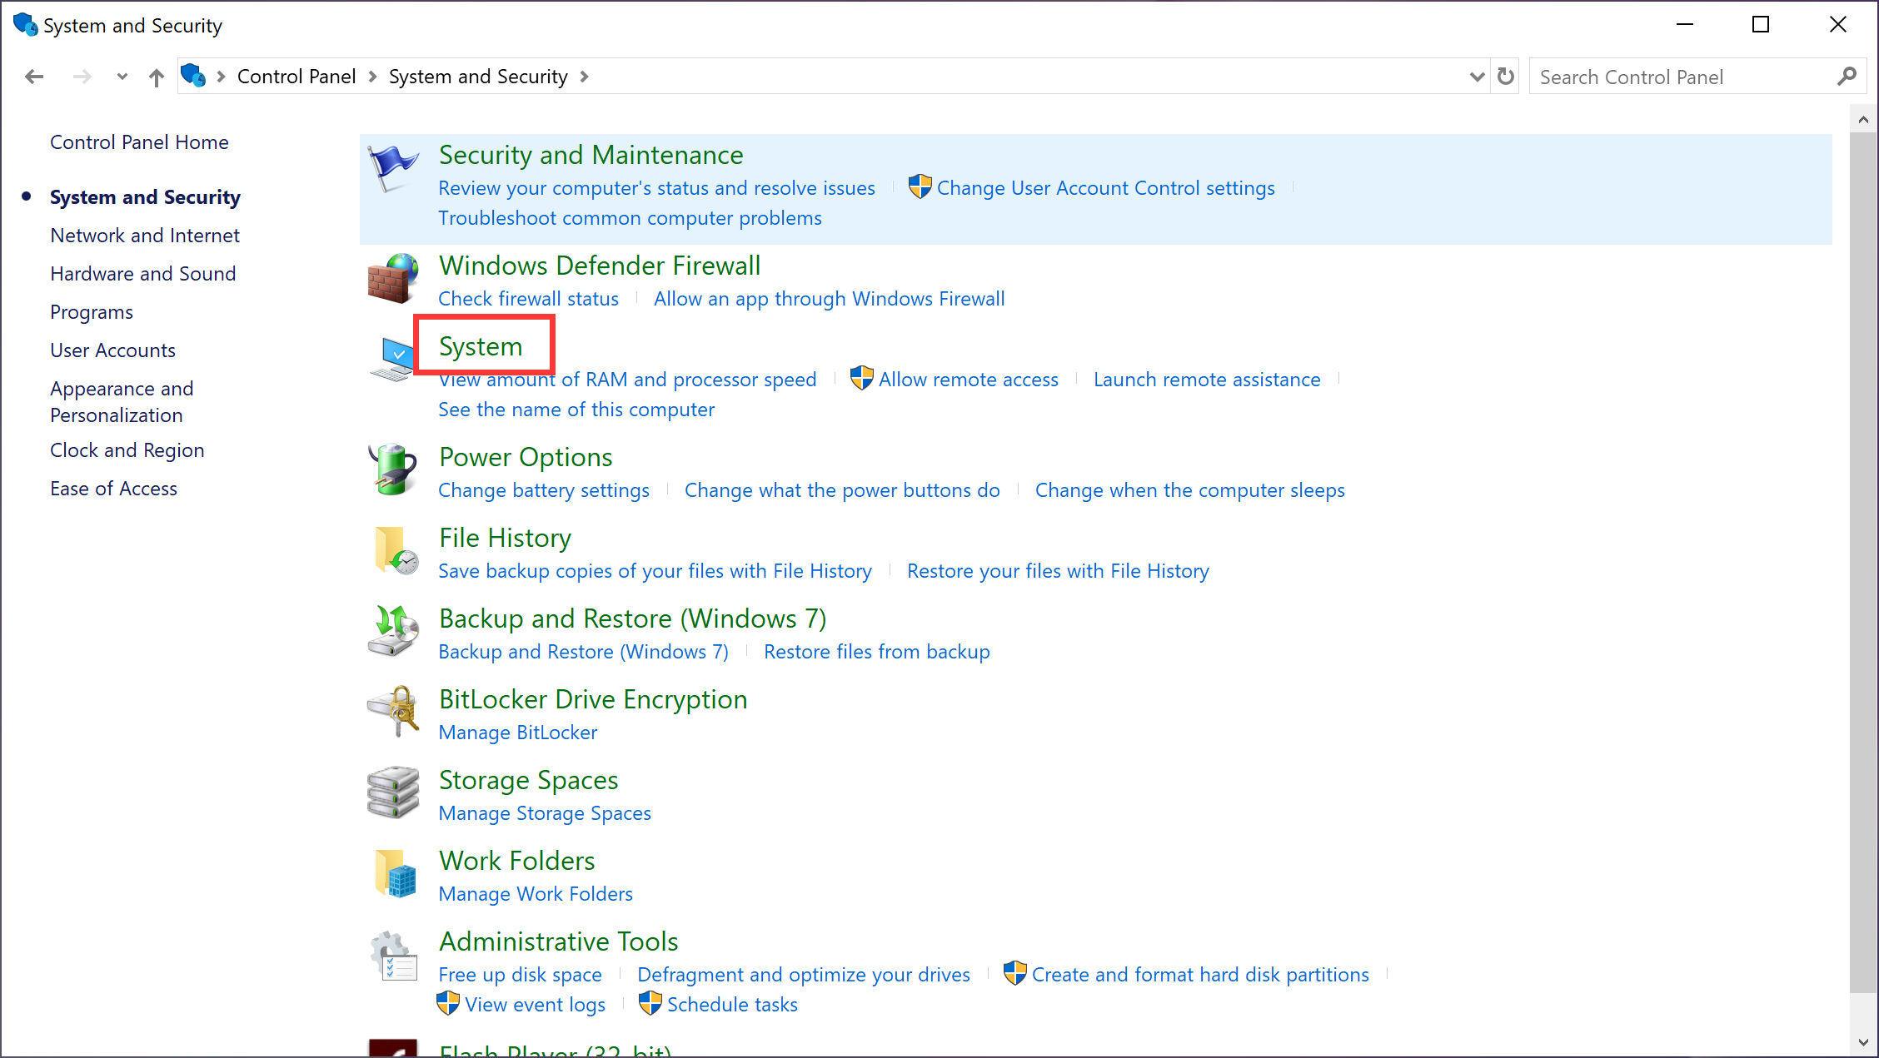Click the Control Panel icon in the address bar
The image size is (1879, 1058).
193,76
